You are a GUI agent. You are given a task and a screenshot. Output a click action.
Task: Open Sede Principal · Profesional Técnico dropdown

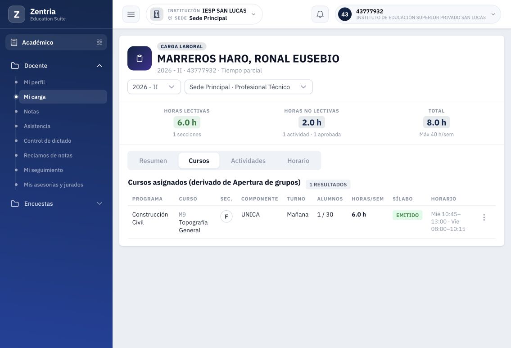pyautogui.click(x=249, y=87)
